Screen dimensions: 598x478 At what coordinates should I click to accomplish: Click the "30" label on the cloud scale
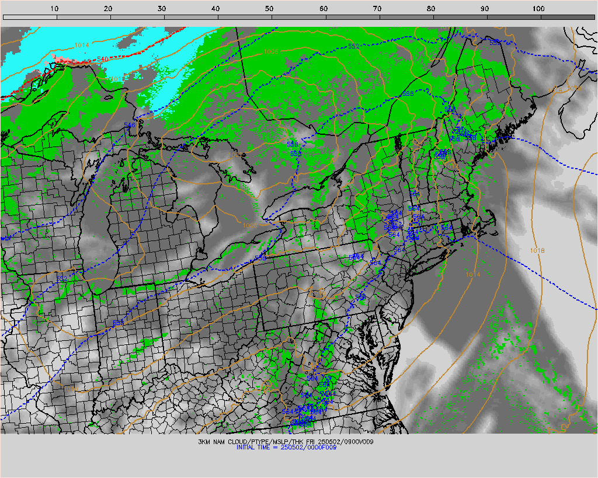(162, 8)
